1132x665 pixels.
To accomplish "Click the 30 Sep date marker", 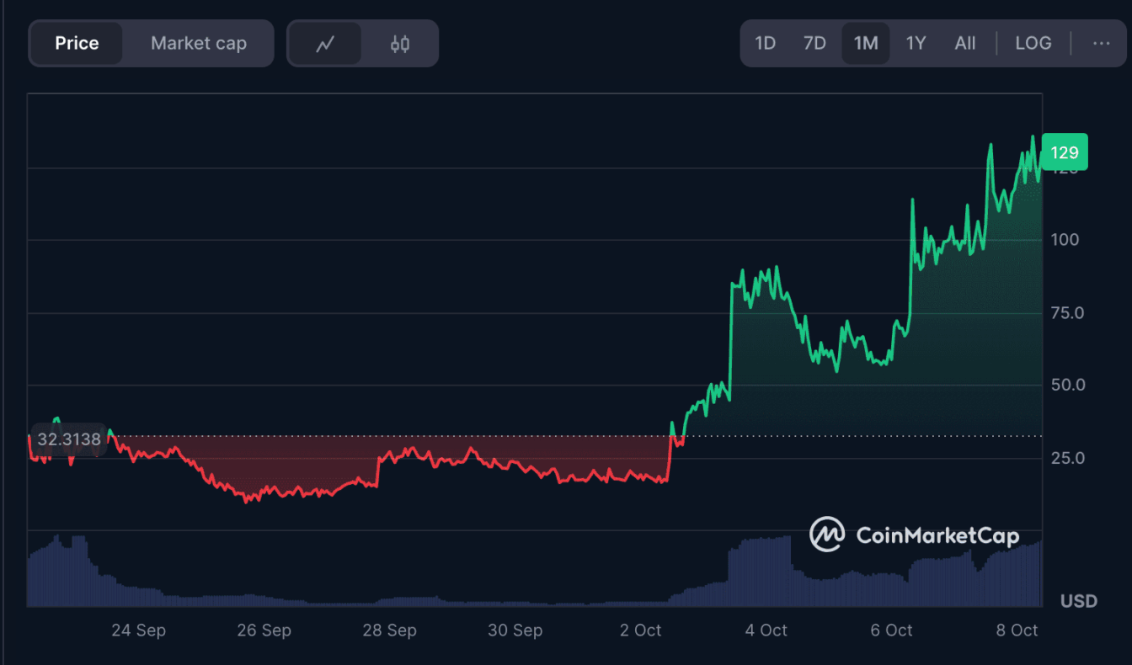I will click(515, 630).
